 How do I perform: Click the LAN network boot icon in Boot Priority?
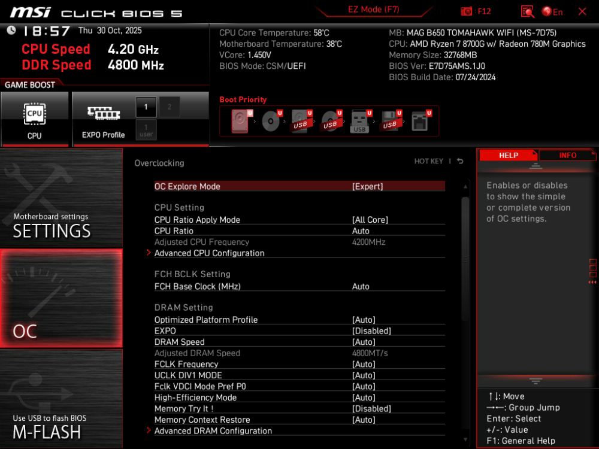419,120
